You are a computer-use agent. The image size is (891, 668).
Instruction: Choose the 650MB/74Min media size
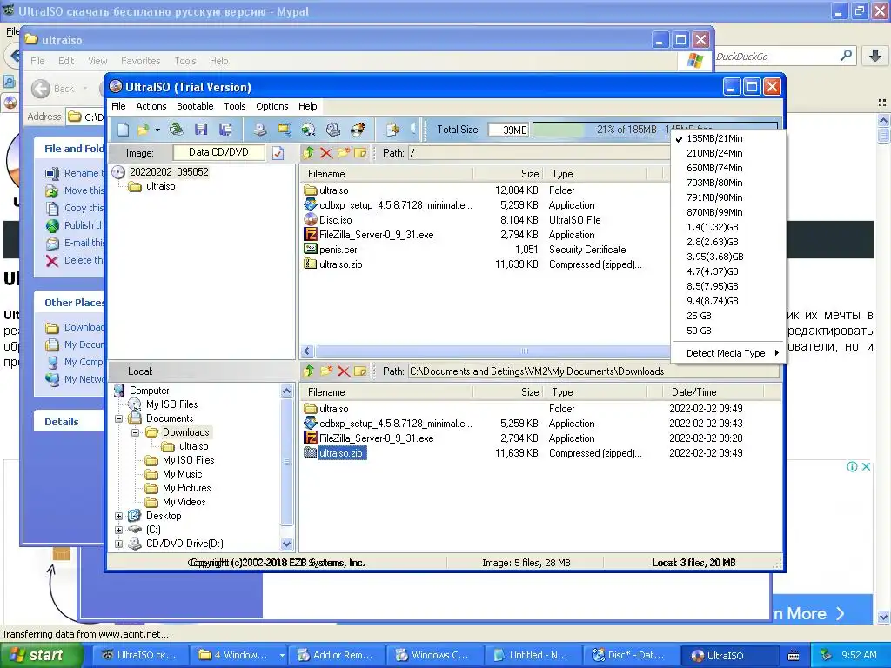point(714,168)
